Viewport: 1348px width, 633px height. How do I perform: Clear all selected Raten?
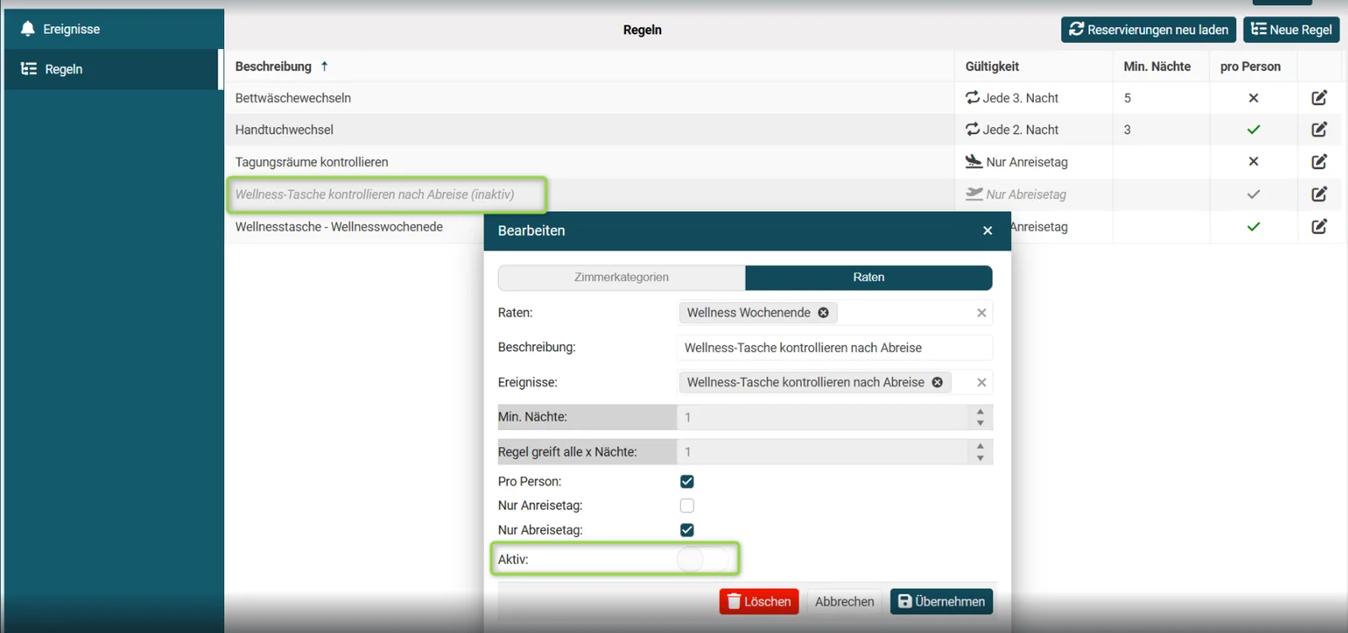982,312
